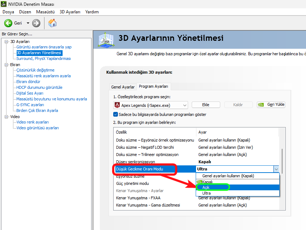The width and height of the screenshot is (306, 230).
Task: Switch to the Genel Ayarlar tab
Action: 123,87
